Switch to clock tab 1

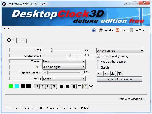pos(11,40)
